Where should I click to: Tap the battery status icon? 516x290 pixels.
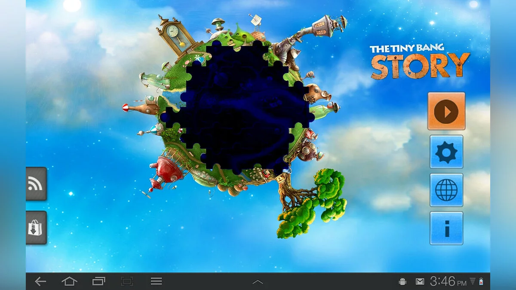click(481, 281)
